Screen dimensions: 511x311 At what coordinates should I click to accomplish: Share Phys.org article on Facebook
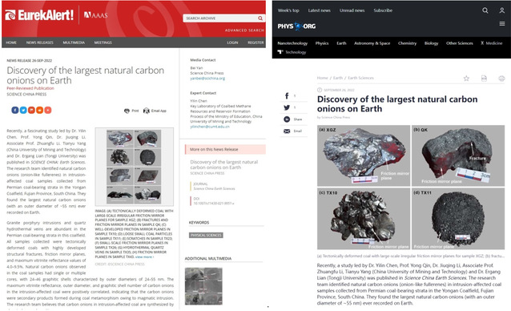point(287,96)
